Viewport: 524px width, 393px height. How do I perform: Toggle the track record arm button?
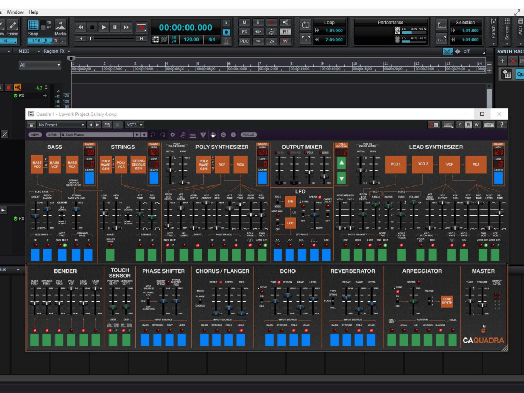tap(8, 88)
